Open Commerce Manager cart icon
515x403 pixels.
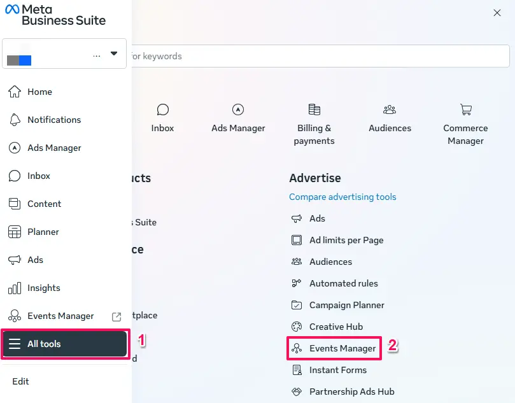coord(465,110)
